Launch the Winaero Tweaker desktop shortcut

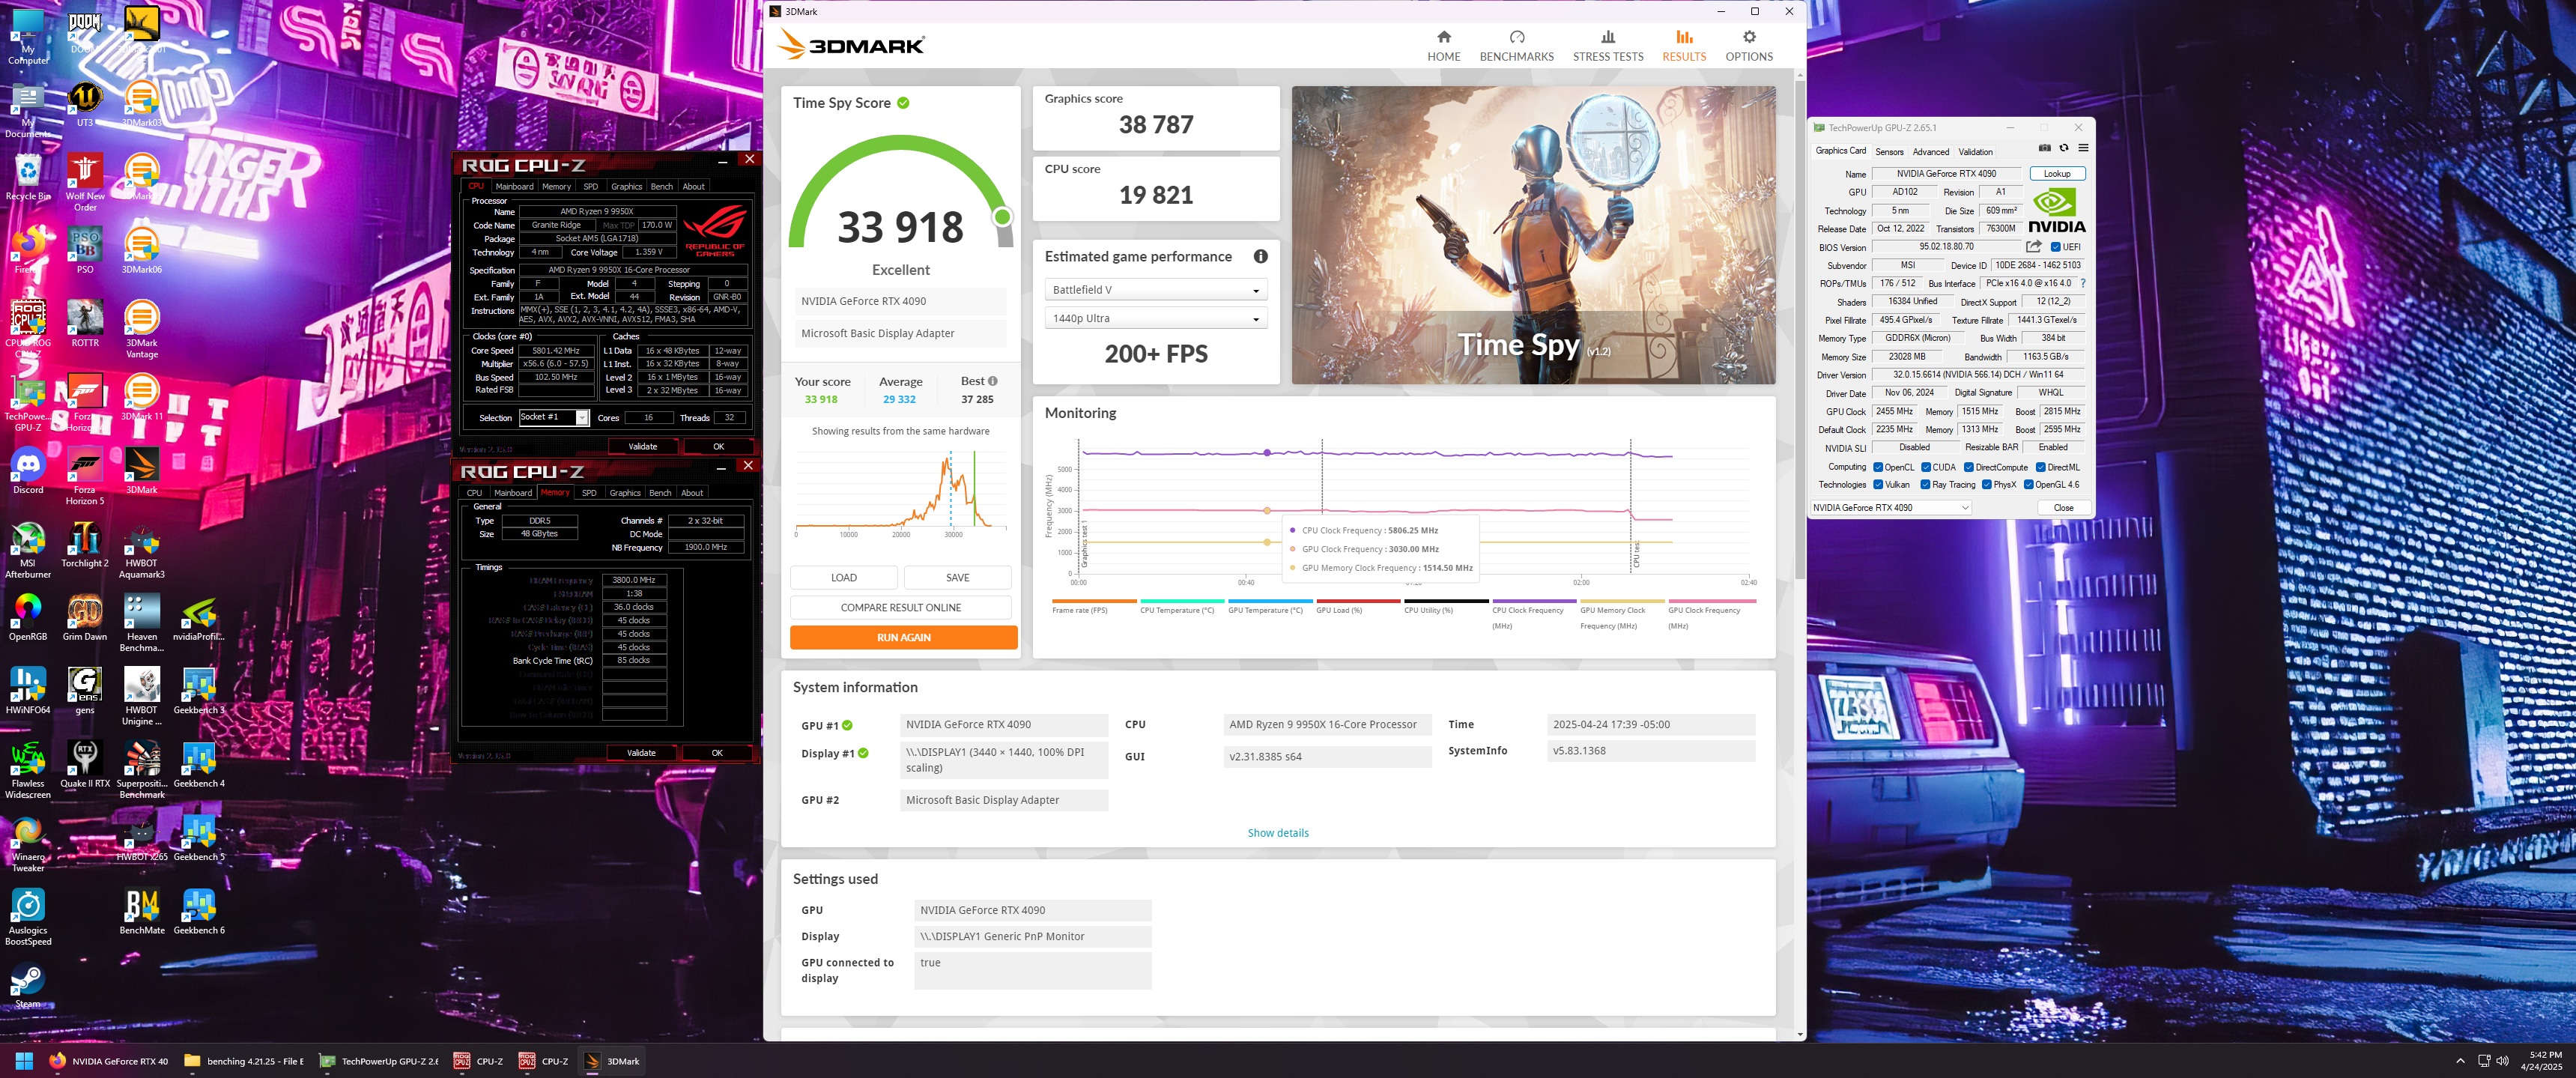(28, 844)
